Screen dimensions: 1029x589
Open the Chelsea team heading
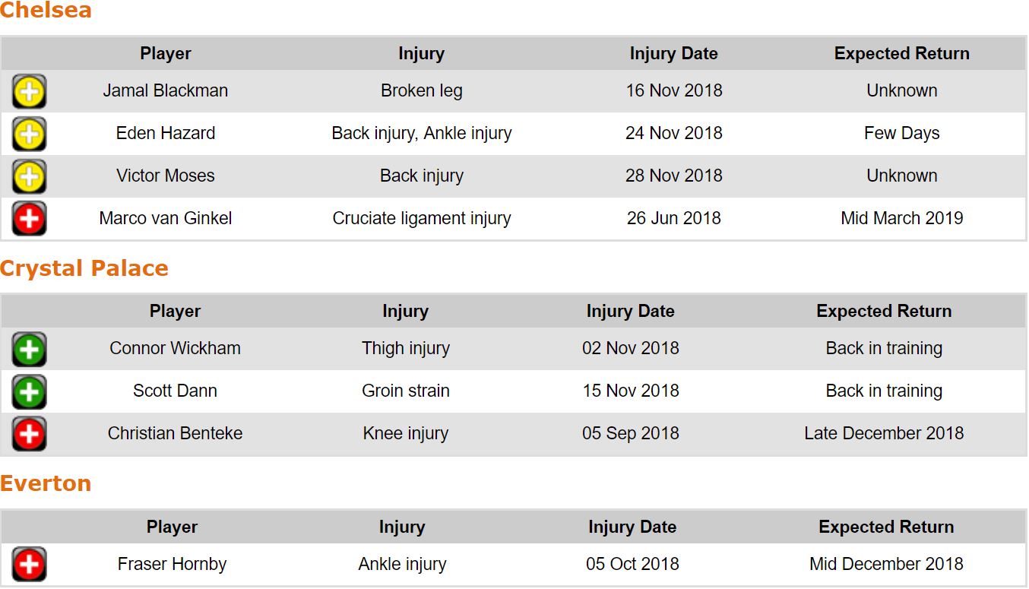click(x=46, y=11)
